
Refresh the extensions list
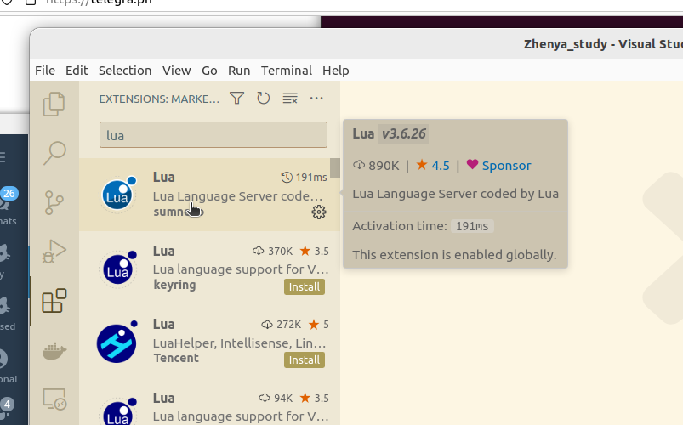coord(264,99)
